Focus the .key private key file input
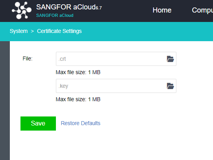Image resolution: width=213 pixels, height=160 pixels. point(116,86)
